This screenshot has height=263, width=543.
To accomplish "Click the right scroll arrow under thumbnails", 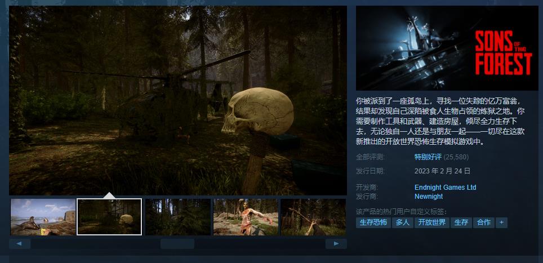I will pos(336,244).
